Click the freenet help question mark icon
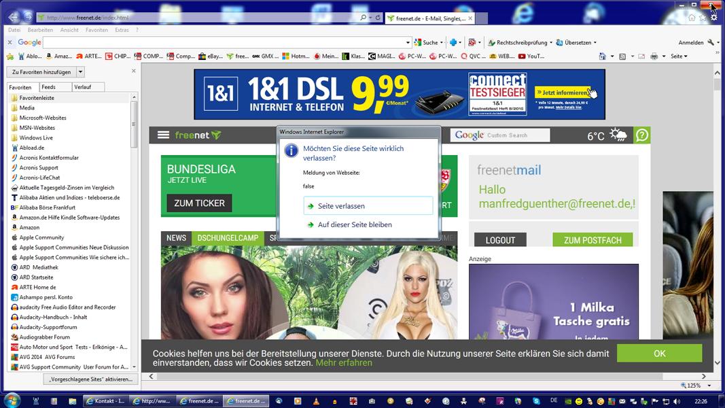The image size is (725, 408). (x=642, y=135)
